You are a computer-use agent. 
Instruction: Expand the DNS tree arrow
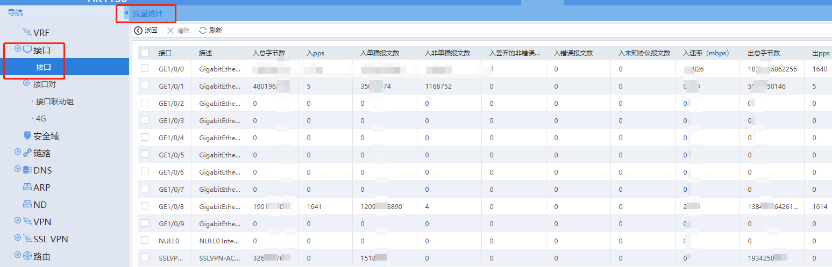[18, 170]
